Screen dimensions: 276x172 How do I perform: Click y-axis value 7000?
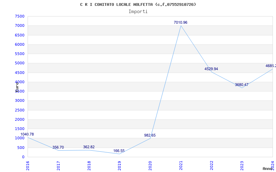tap(20, 25)
